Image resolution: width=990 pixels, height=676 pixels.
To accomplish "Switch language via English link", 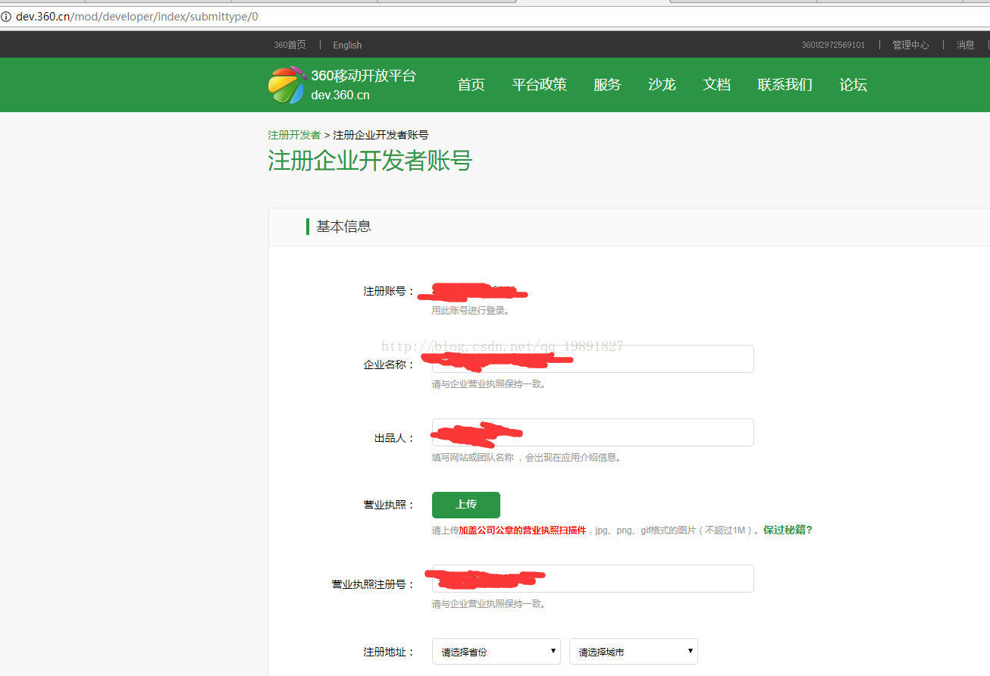I will tap(347, 45).
